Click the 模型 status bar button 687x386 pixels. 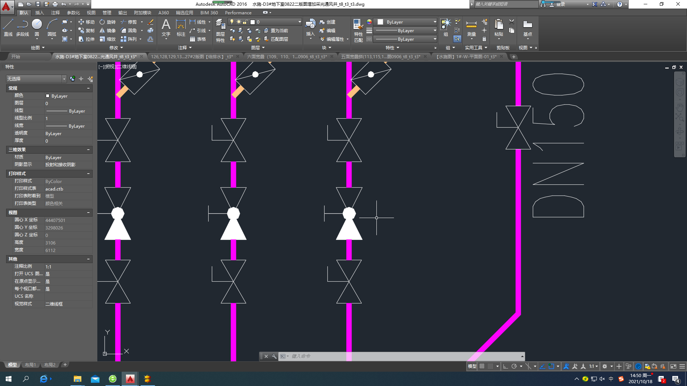[472, 366]
